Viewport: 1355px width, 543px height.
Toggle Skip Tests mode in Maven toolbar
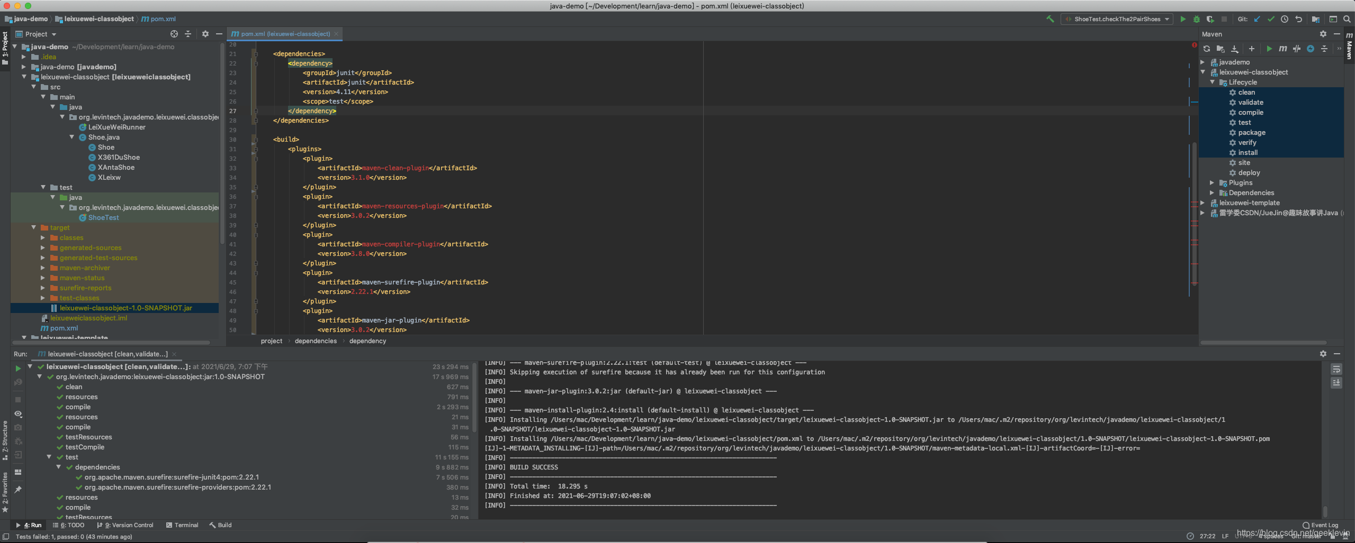pyautogui.click(x=1311, y=49)
